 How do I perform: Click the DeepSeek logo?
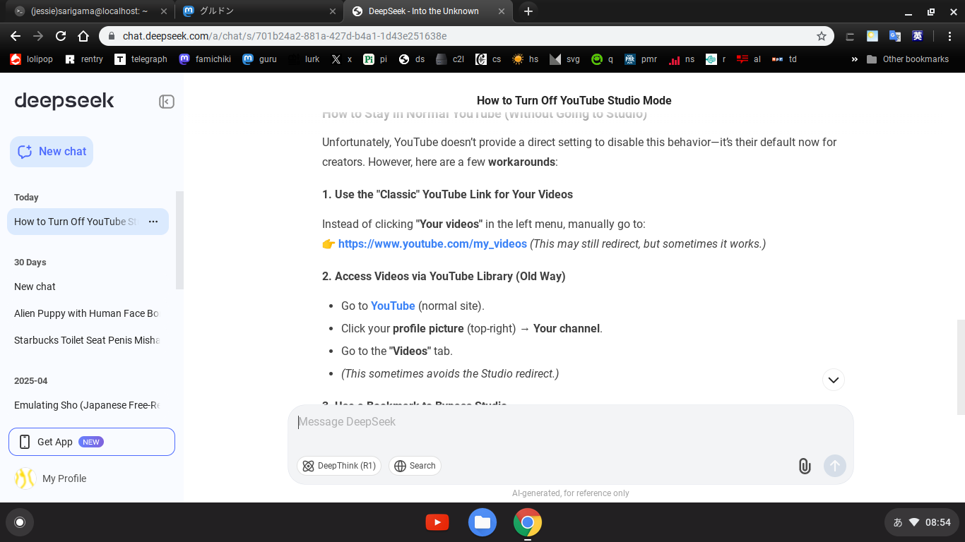pos(64,101)
